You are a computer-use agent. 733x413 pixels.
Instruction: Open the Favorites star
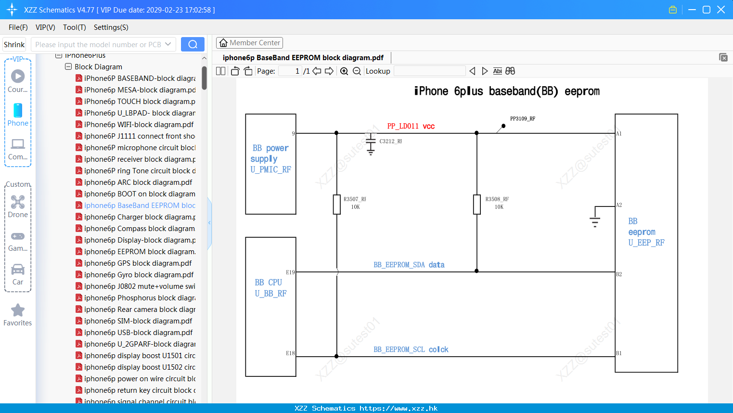(18, 315)
